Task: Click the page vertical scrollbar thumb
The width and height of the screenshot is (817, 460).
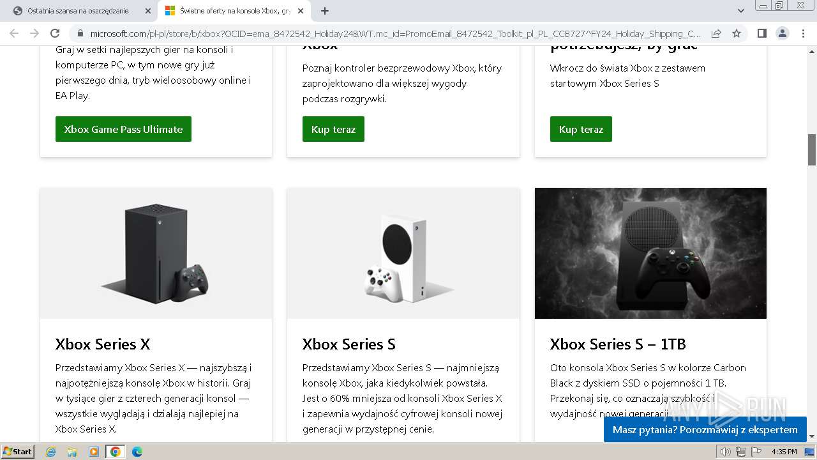Action: click(812, 150)
